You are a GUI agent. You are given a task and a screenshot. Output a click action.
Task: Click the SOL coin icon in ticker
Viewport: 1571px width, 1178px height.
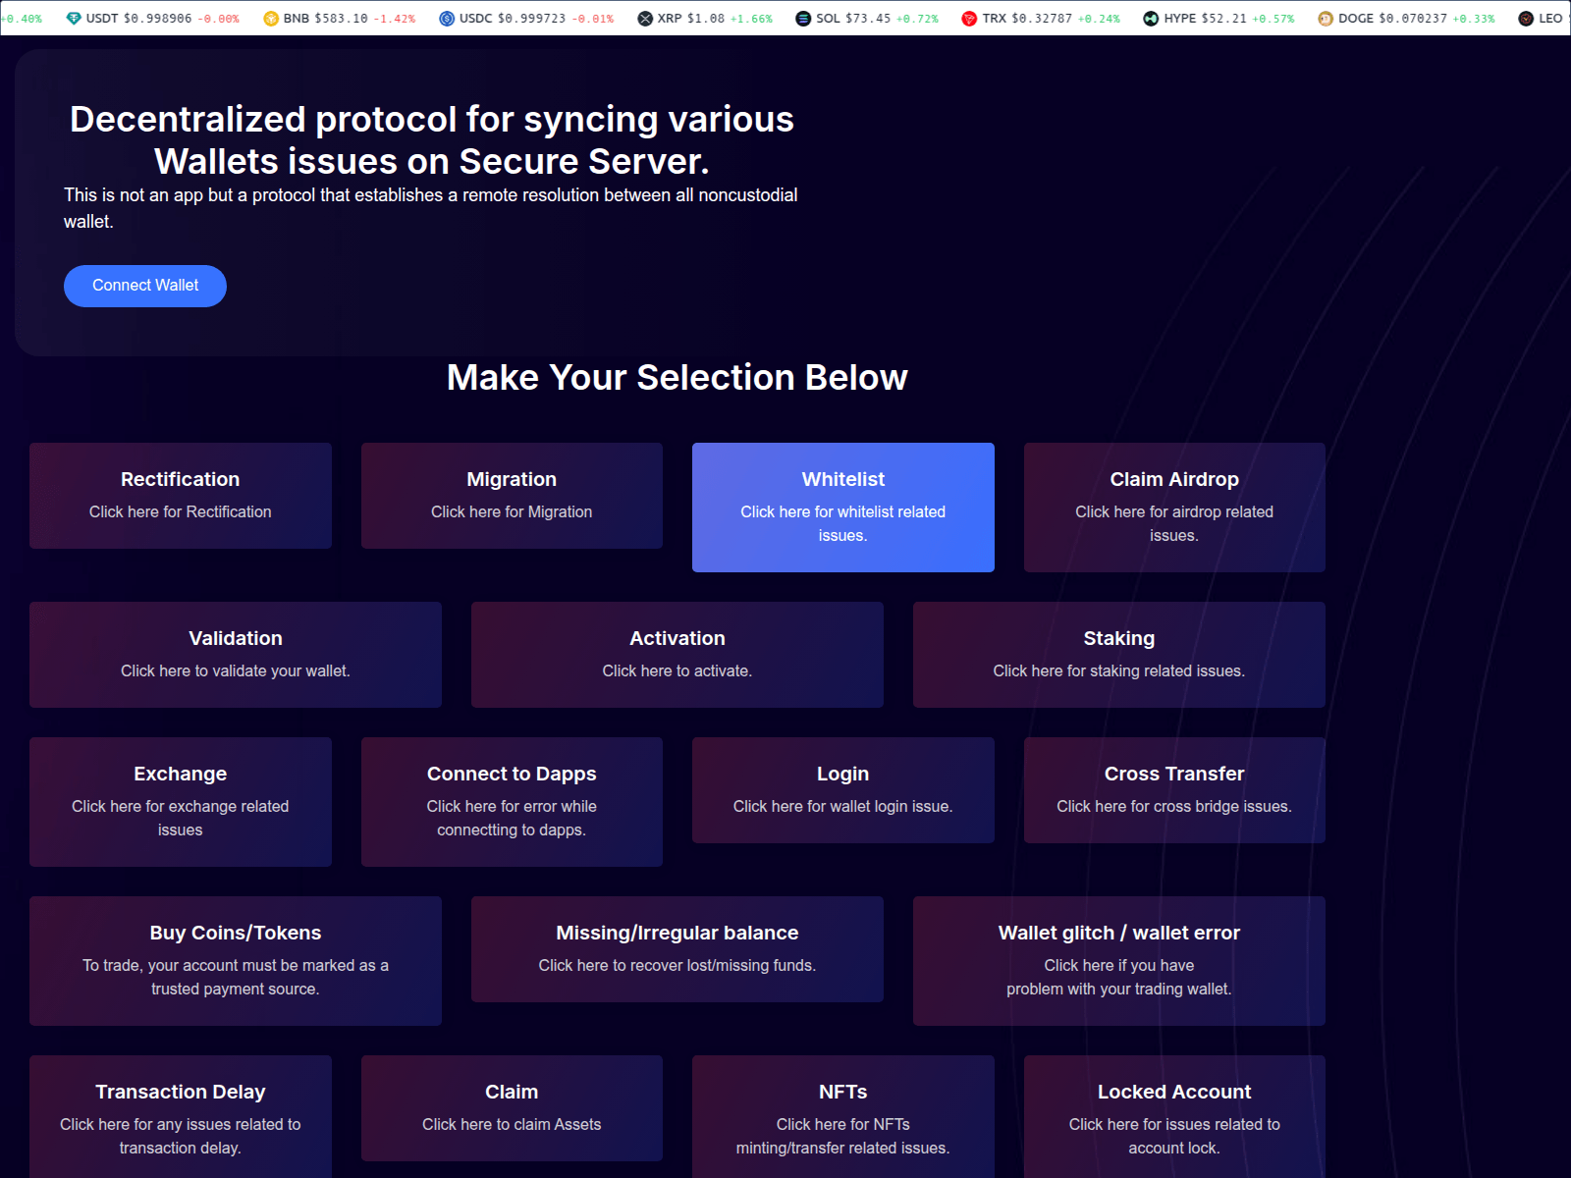[803, 19]
